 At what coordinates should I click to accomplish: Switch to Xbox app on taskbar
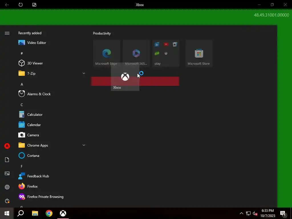[x=63, y=213]
